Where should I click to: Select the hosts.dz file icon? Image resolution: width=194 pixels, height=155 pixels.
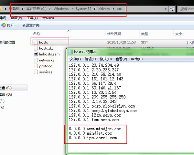(36, 48)
